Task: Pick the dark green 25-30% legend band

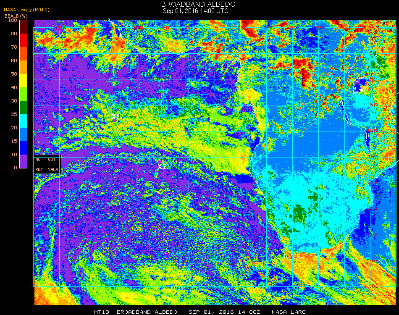Action: point(24,108)
